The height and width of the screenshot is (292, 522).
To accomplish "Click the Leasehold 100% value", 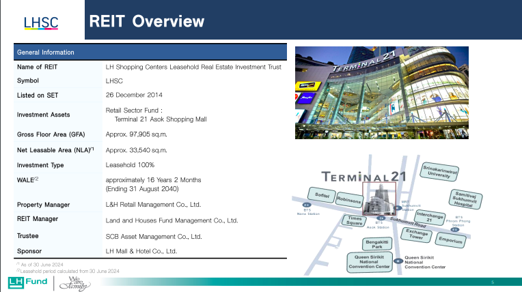I will pyautogui.click(x=130, y=165).
